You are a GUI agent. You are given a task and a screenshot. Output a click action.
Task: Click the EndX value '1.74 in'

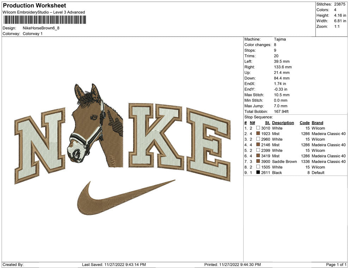click(x=280, y=83)
